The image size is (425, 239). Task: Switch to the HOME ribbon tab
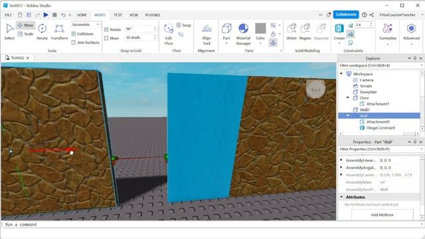pos(82,15)
